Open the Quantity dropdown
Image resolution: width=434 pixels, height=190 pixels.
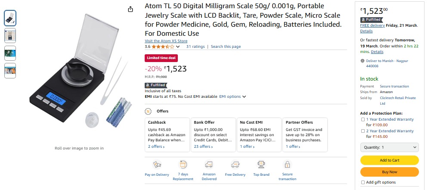pos(389,147)
